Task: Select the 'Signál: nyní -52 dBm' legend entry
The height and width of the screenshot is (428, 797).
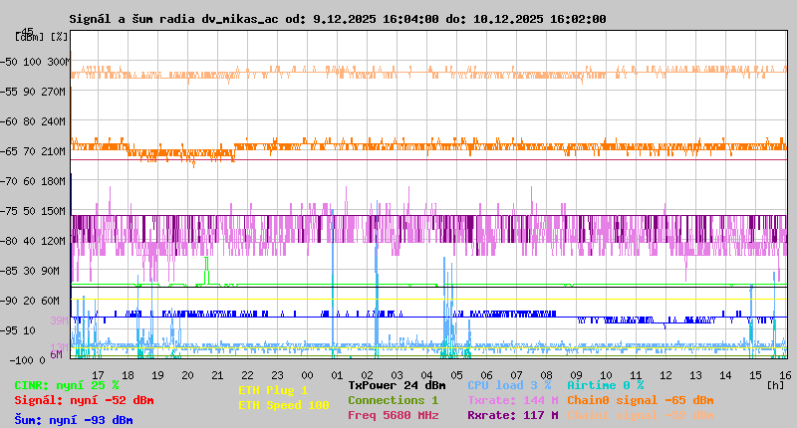Action: tap(84, 400)
